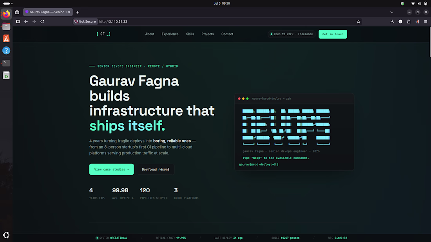
Task: Click the 4 YEARS EXP. stat
Action: pyautogui.click(x=97, y=193)
